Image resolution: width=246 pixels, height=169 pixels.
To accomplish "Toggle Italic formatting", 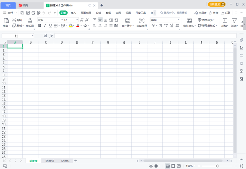I will pos(45,25).
